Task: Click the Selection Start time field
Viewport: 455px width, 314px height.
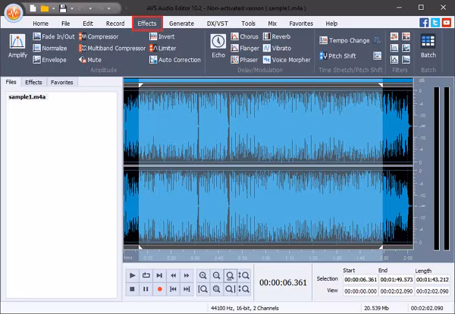Action: tap(360, 279)
